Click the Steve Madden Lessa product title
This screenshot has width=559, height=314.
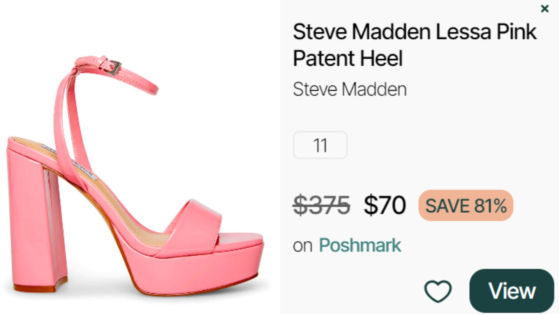[x=414, y=32]
